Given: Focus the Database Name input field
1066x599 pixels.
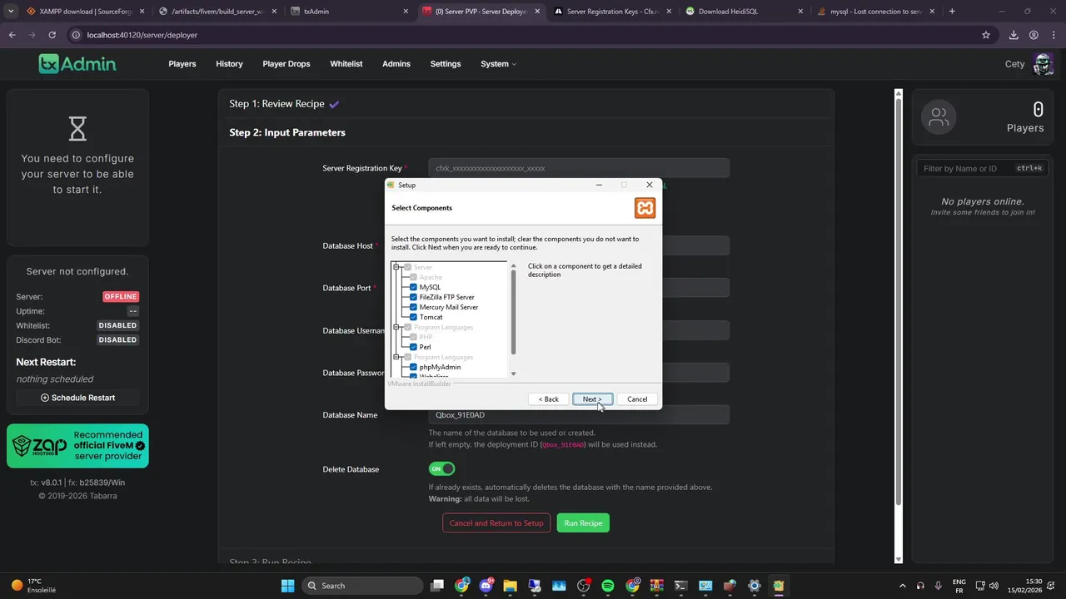Looking at the screenshot, I should [x=579, y=415].
